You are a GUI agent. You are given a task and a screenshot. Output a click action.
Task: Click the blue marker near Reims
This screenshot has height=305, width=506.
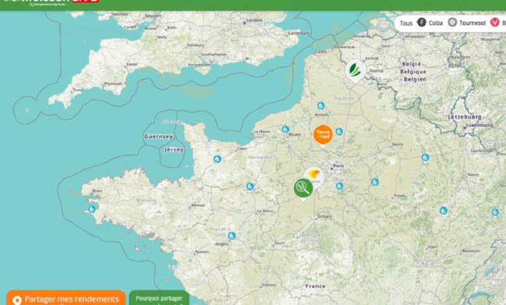coord(425,157)
